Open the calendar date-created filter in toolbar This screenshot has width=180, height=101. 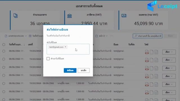[x=36, y=36]
